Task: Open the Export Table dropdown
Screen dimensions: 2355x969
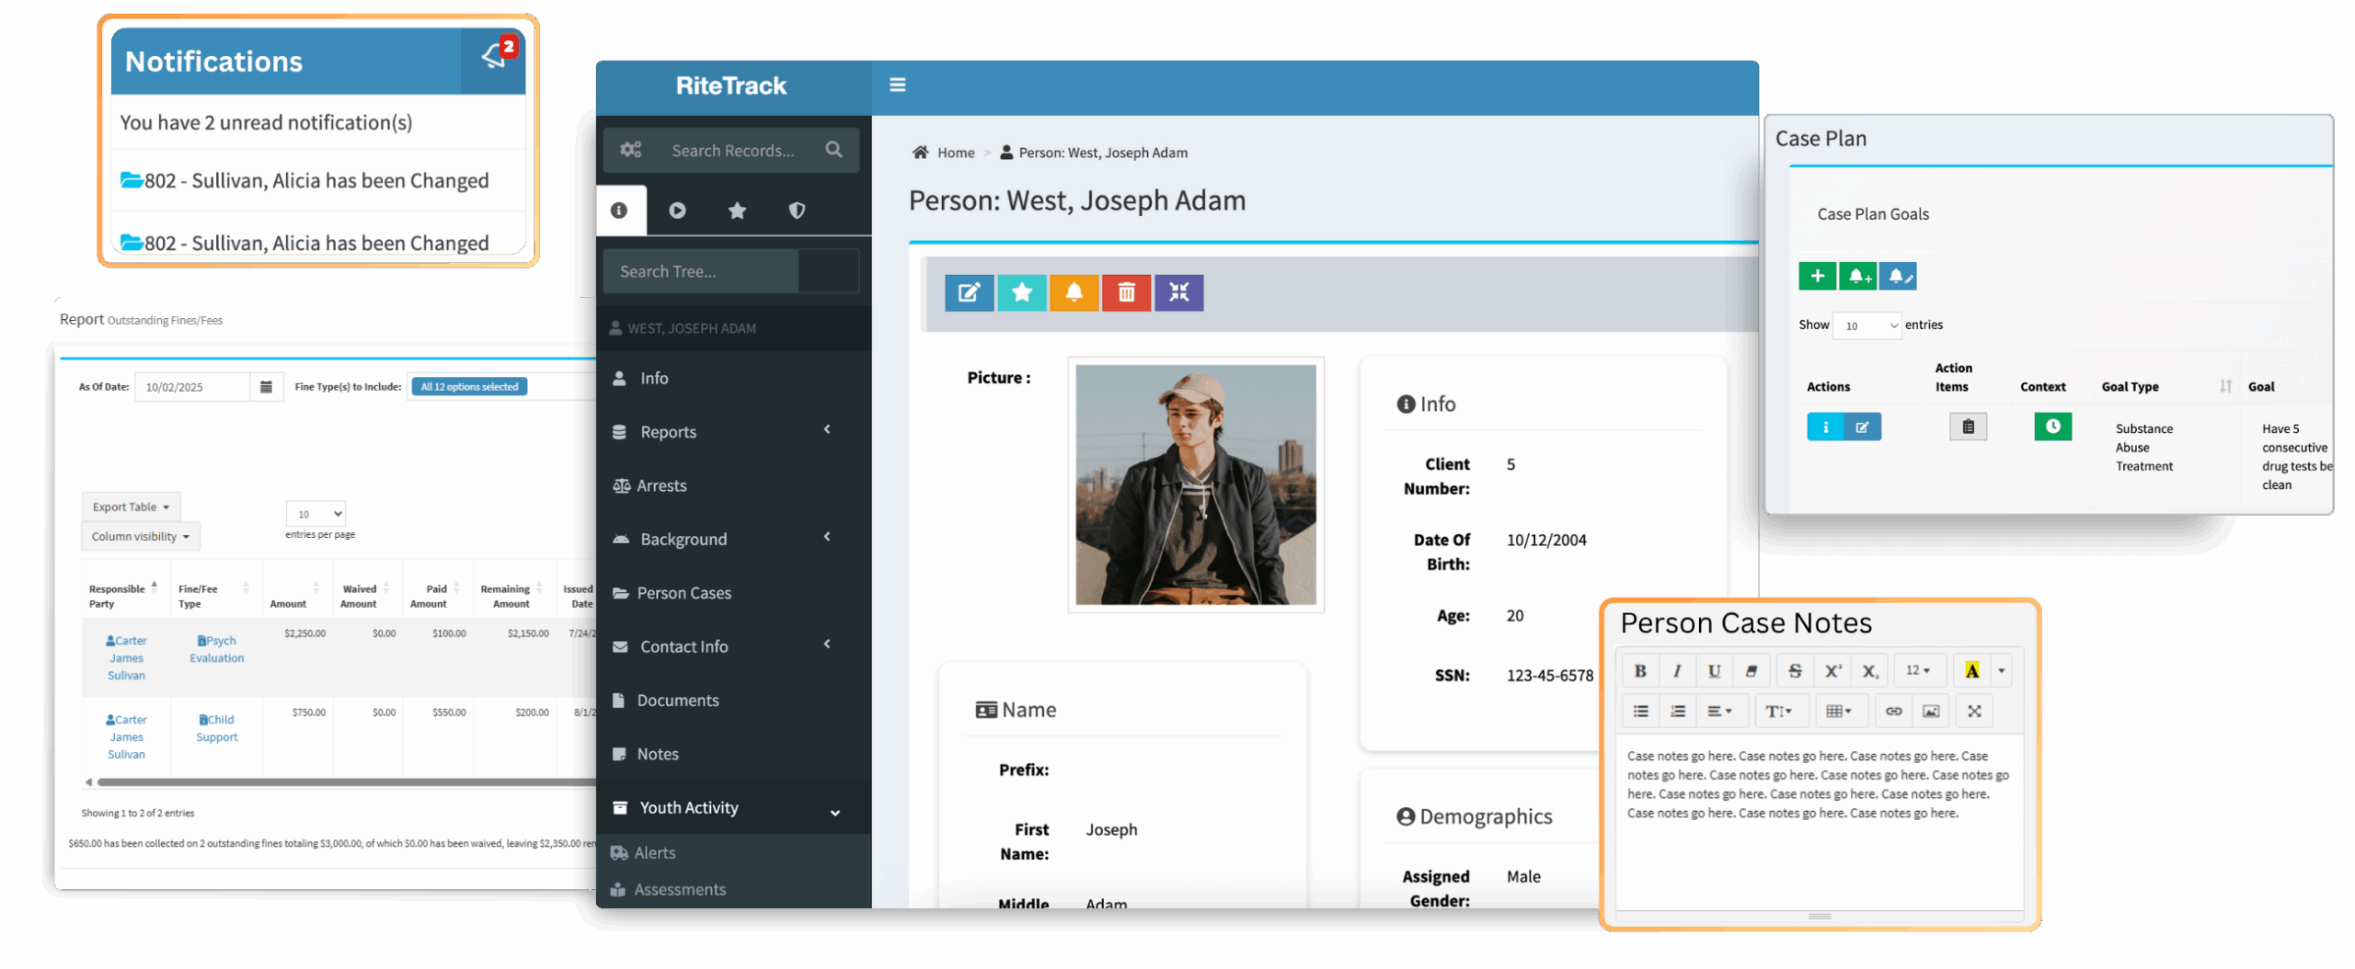Action: click(x=131, y=507)
